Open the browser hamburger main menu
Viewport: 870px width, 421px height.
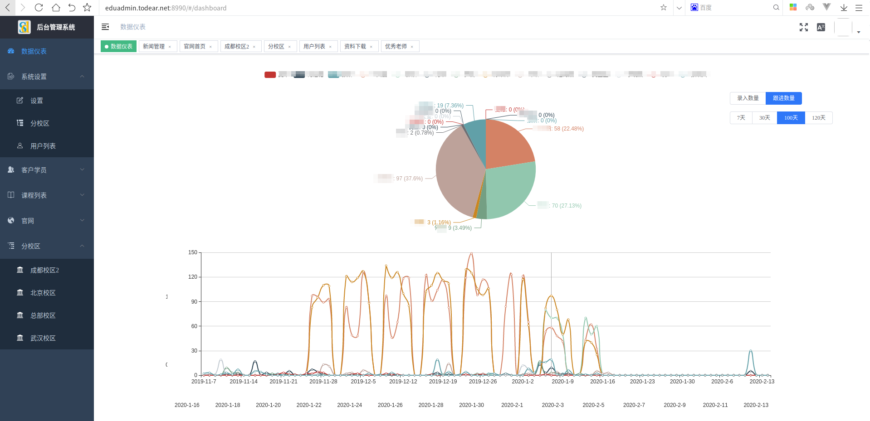pos(859,8)
